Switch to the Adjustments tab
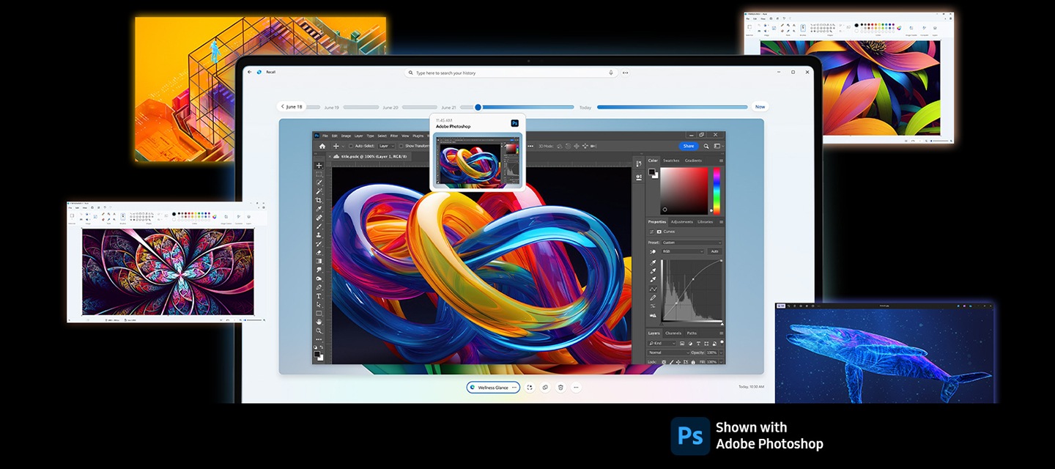Screen dimensions: 1055x469 [681, 221]
